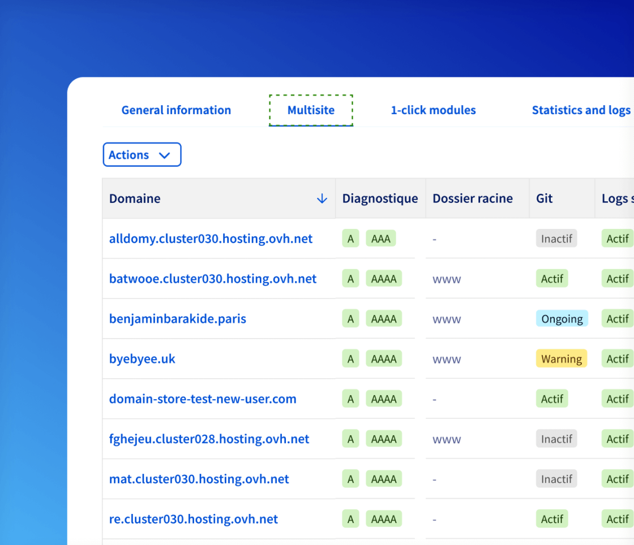Go to Statistics and logs tab

[x=581, y=110]
